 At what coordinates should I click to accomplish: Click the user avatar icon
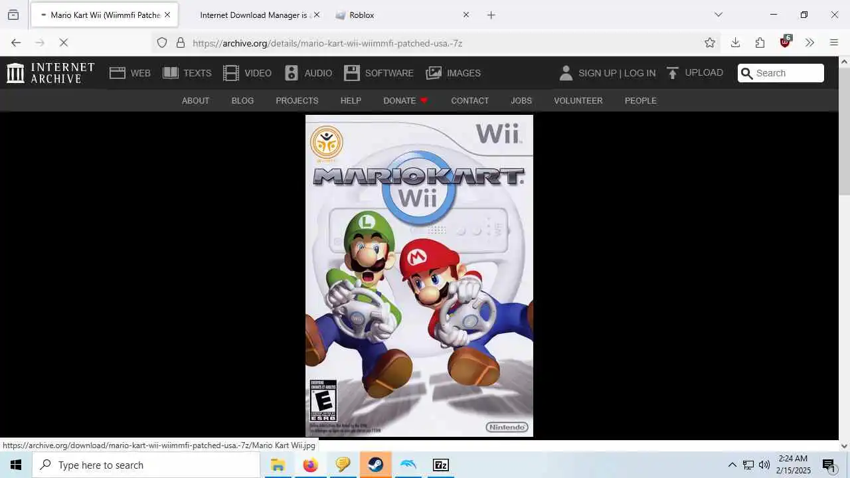click(566, 73)
